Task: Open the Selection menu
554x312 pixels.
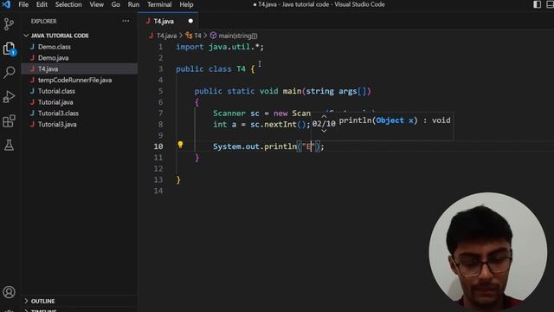Action: 68,4
